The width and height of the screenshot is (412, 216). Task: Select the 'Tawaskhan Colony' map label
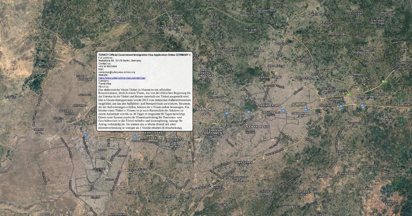243,163
